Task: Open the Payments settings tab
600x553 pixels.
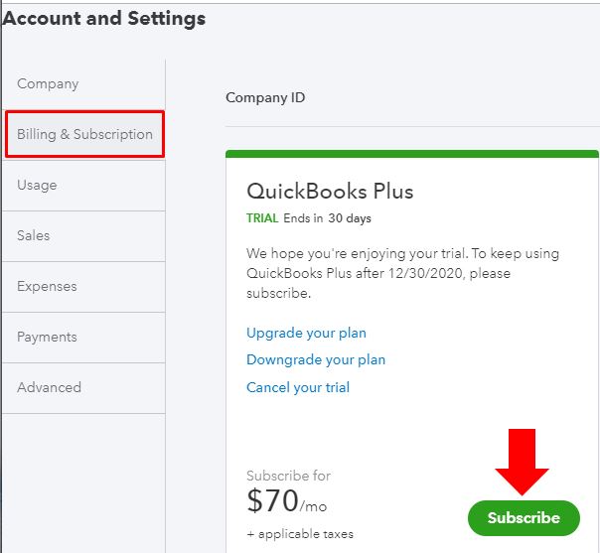Action: coord(83,338)
